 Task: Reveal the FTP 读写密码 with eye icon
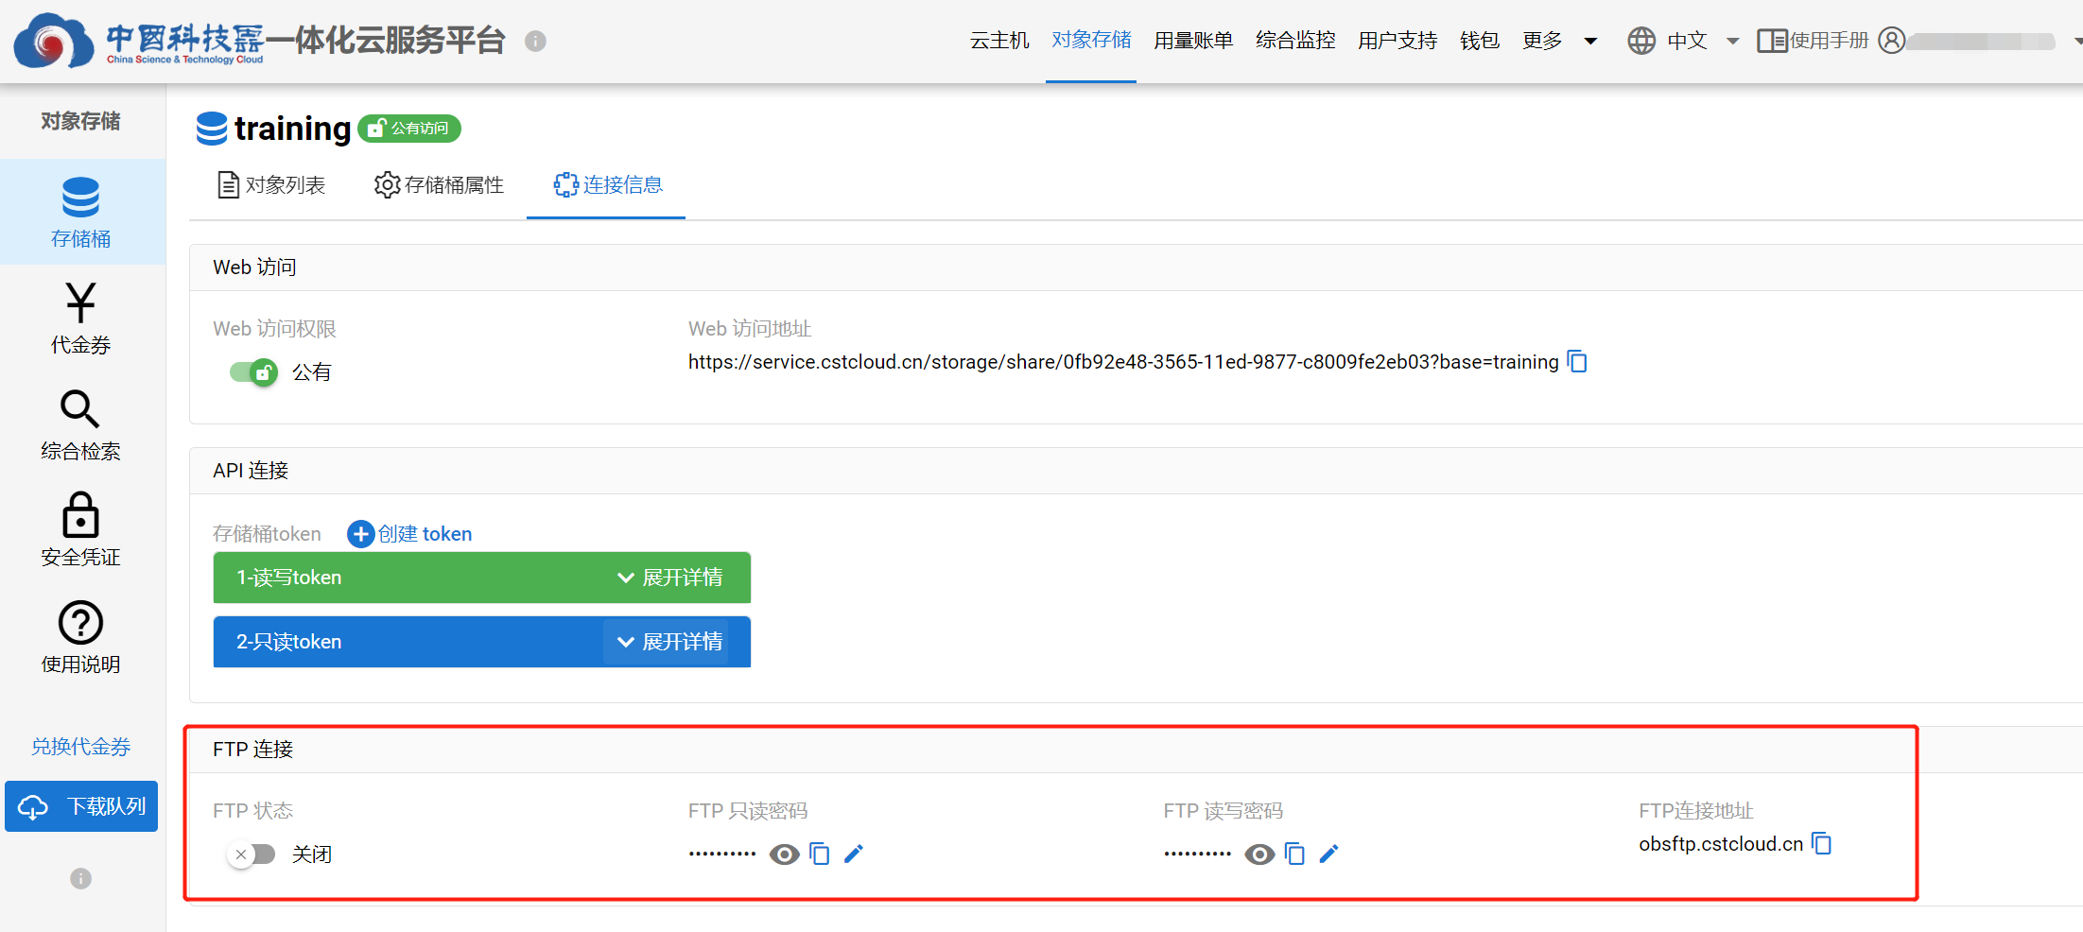coord(1259,854)
